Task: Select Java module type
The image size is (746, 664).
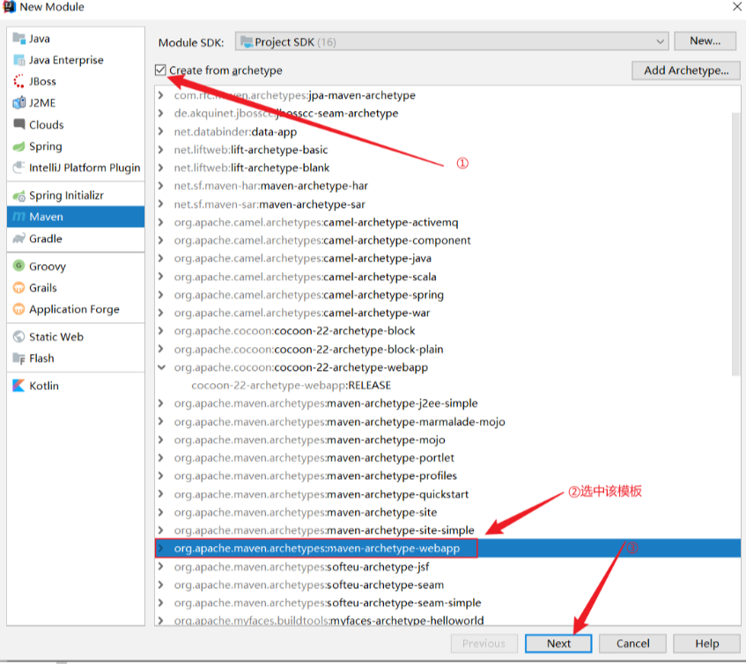Action: click(76, 38)
